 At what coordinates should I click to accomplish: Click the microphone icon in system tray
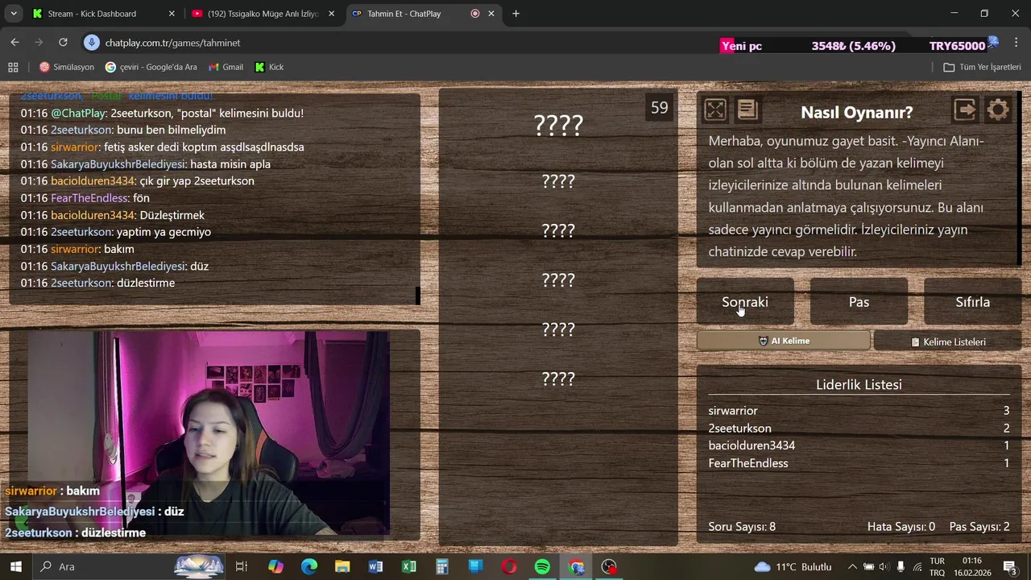(x=901, y=567)
